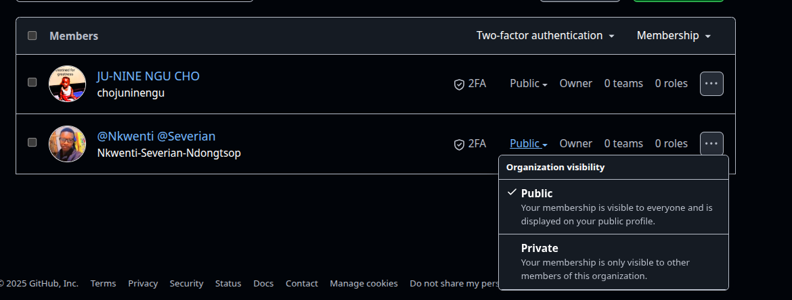Open the Docs footer link
Image resolution: width=792 pixels, height=300 pixels.
(x=263, y=283)
